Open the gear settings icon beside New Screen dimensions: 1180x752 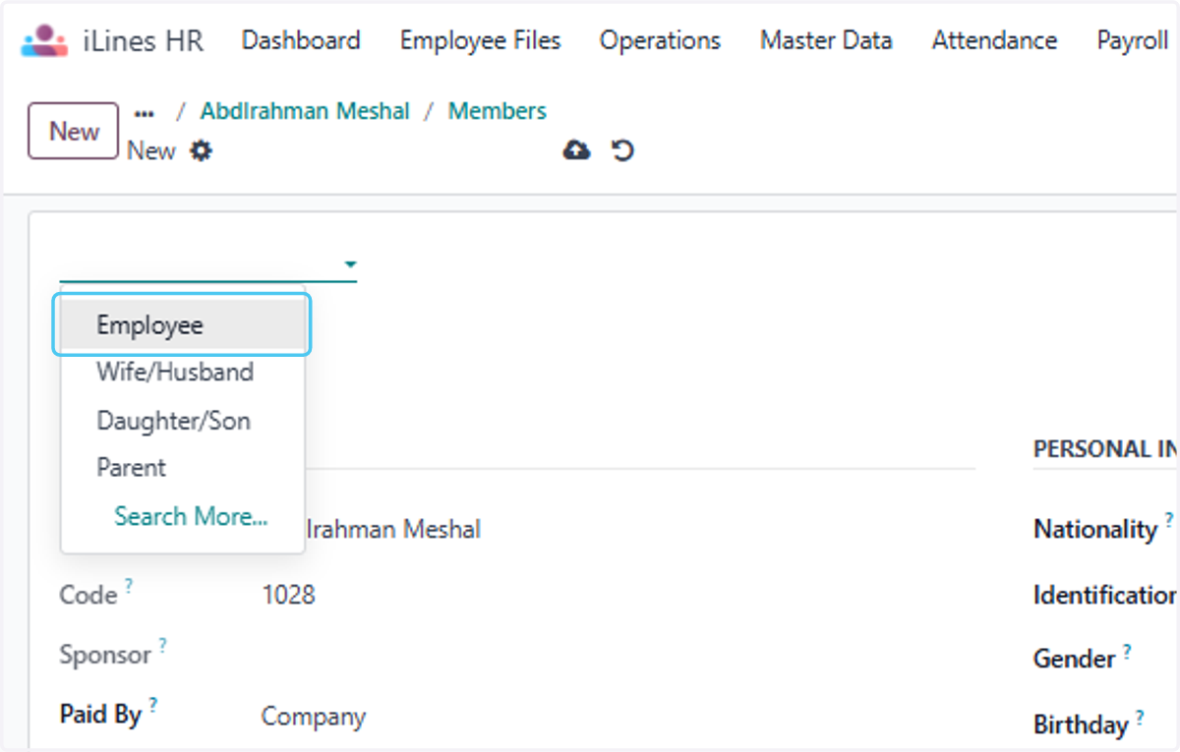pos(201,151)
